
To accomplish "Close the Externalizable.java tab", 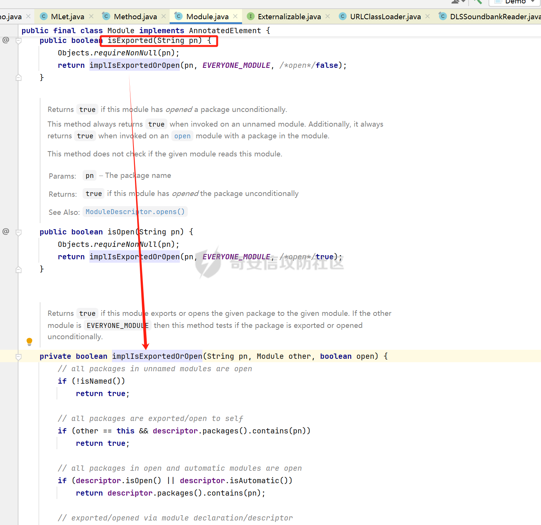I will click(x=328, y=16).
